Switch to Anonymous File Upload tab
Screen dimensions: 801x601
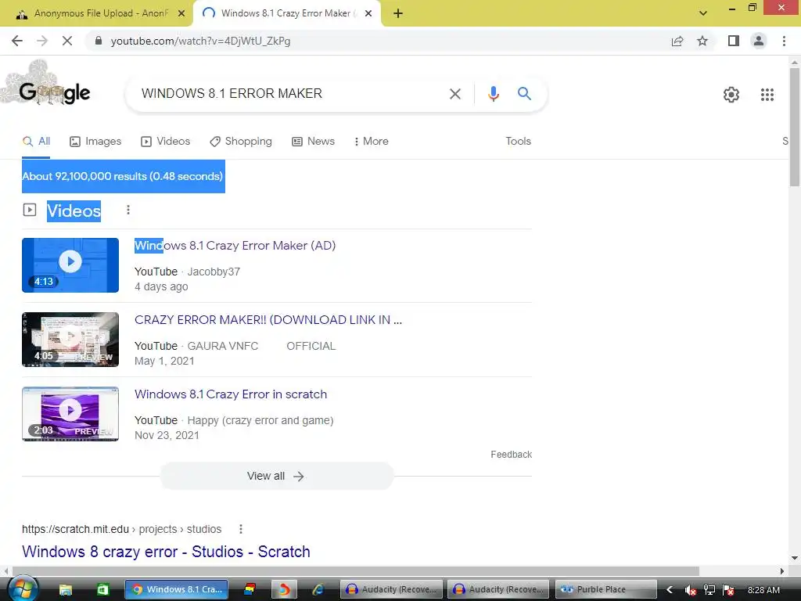tap(97, 14)
